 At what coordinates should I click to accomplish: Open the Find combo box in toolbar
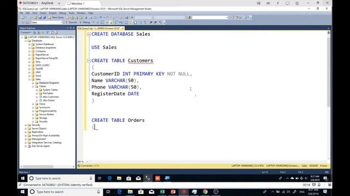[210, 17]
